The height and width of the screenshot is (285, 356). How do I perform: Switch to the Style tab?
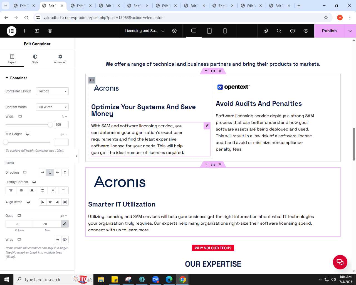coord(35,59)
